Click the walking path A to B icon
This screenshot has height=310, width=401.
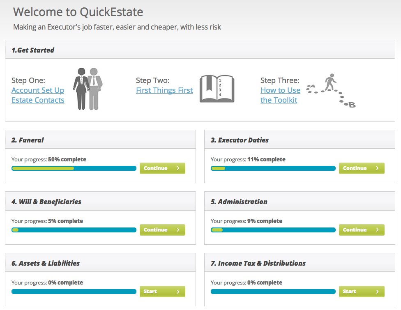331,91
